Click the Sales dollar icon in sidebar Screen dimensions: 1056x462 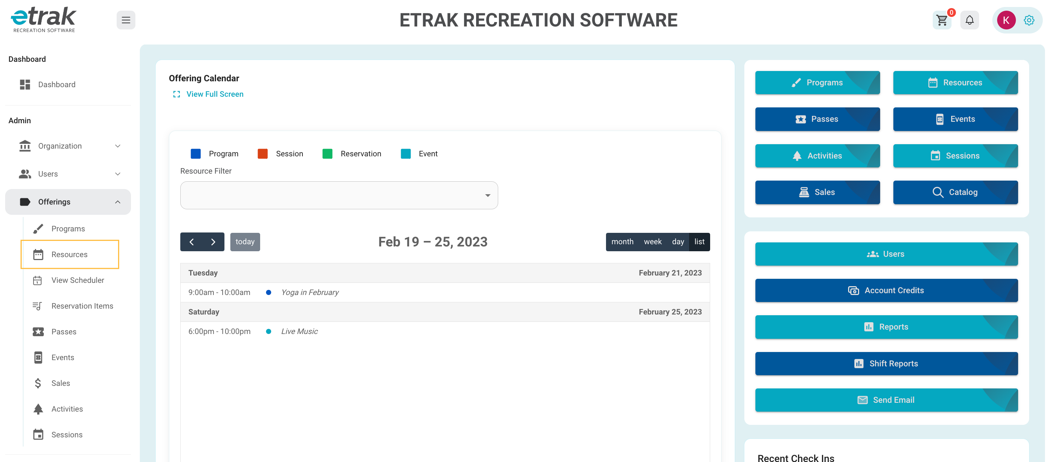(38, 383)
